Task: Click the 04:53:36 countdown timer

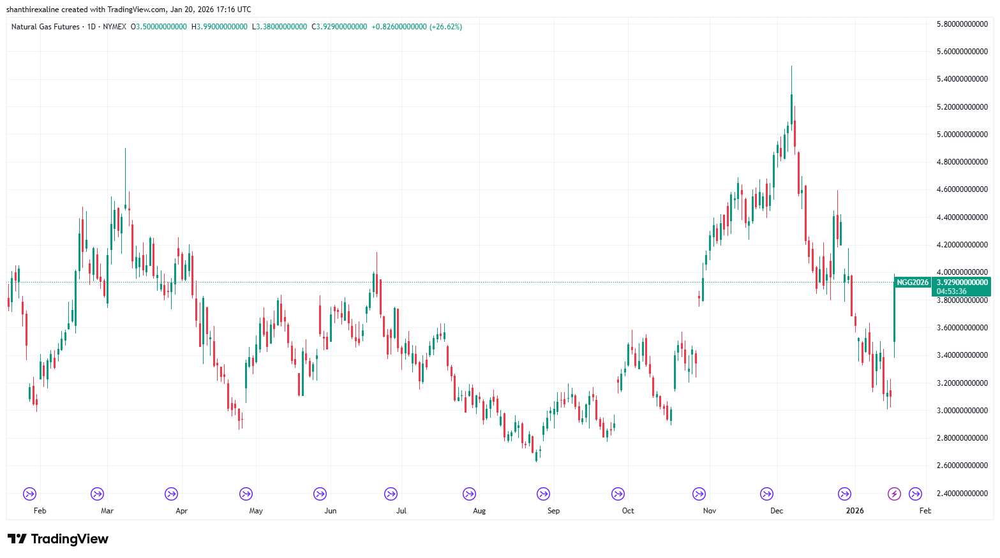Action: (x=951, y=291)
